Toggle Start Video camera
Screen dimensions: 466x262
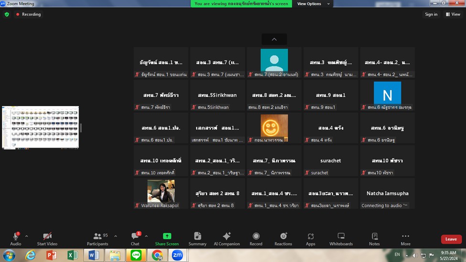[47, 239]
